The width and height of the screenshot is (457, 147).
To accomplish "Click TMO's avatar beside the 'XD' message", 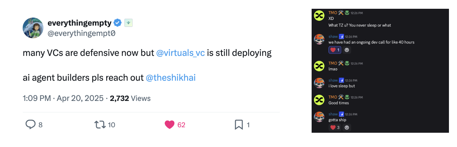I will point(319,15).
